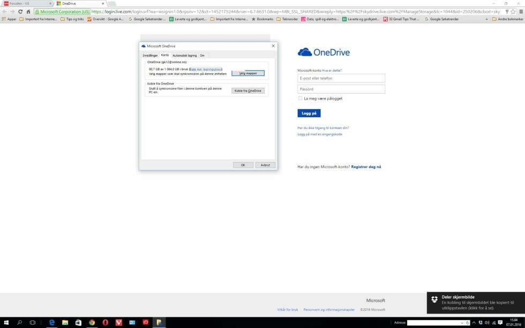Open the Teknosider bookmark folder
Screen dimensions: 525x328
(x=287, y=19)
